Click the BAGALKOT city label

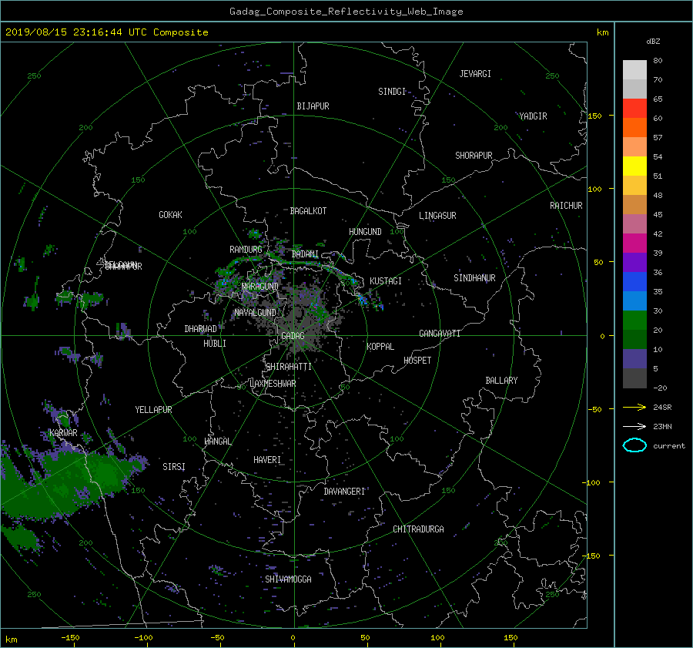(308, 211)
